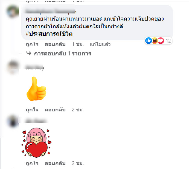Open the 12 reactions count
This screenshot has width=189, height=169.
[x=168, y=41]
